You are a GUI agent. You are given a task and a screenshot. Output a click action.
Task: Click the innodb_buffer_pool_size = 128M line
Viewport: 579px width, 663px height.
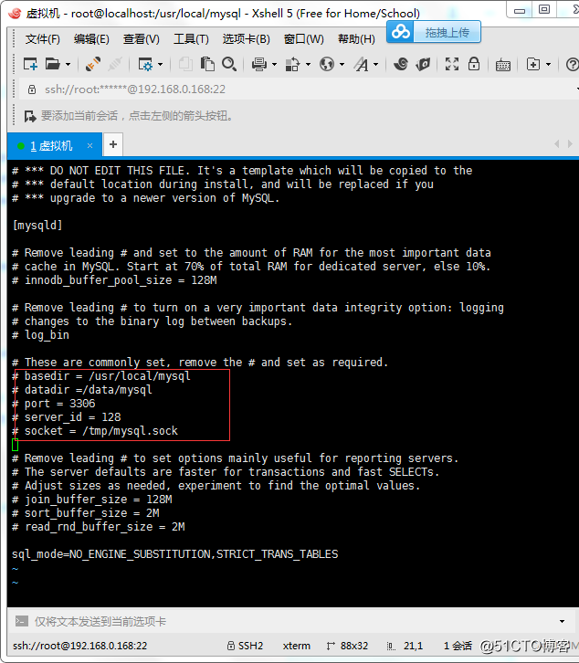tap(114, 280)
